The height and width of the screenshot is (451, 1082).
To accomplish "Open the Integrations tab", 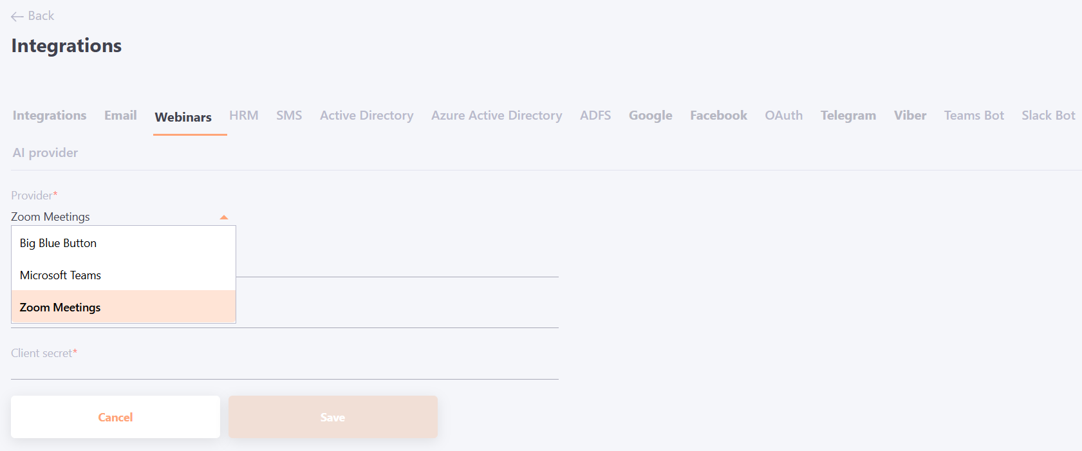I will click(50, 116).
